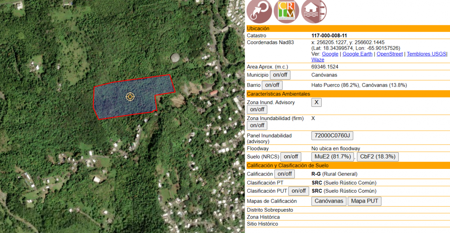Open the Mapa PUT button
This screenshot has width=450, height=233.
364,201
